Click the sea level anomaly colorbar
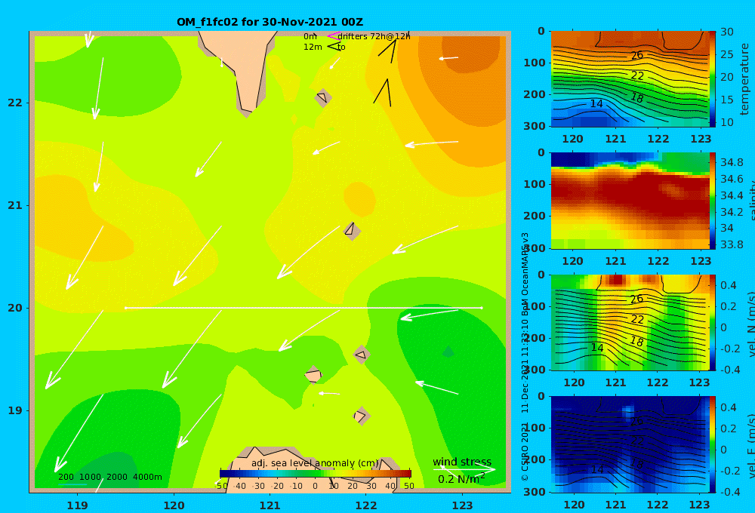The image size is (755, 513). tap(316, 474)
